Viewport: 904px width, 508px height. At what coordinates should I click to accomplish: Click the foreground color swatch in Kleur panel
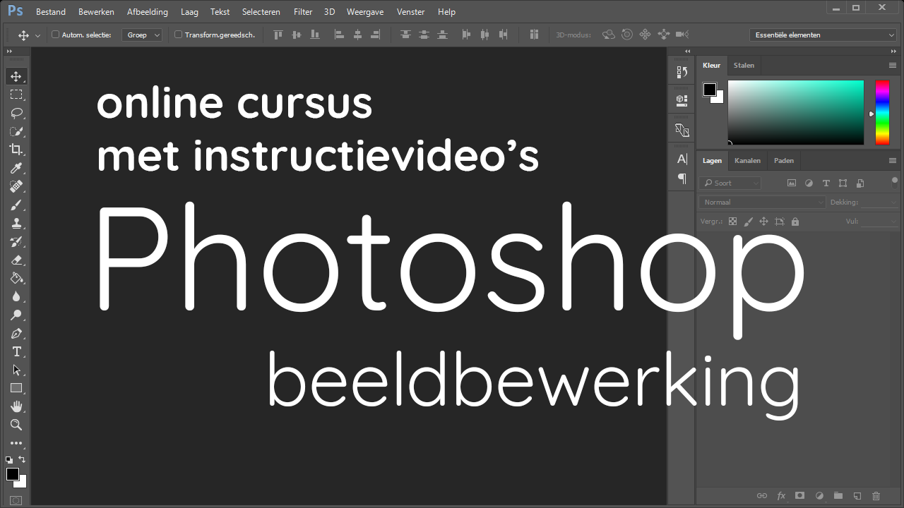710,90
